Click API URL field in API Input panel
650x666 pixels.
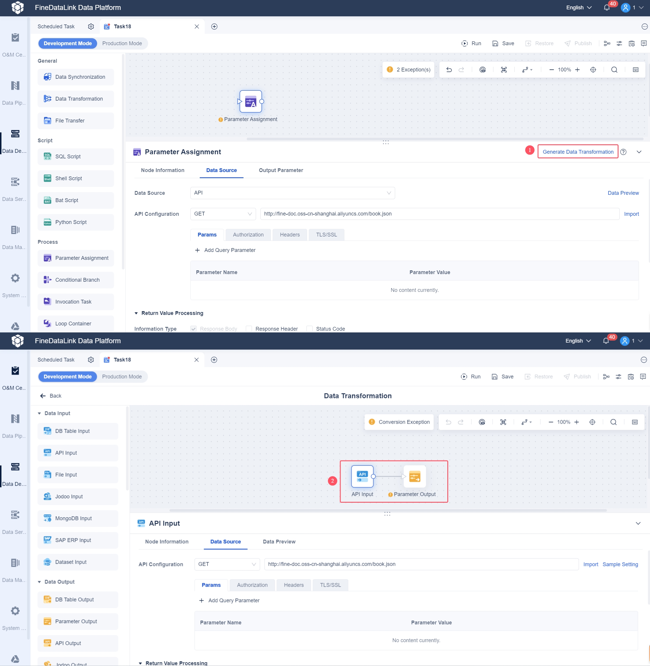pyautogui.click(x=421, y=564)
